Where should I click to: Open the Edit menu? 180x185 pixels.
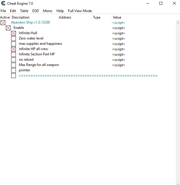pyautogui.click(x=13, y=11)
